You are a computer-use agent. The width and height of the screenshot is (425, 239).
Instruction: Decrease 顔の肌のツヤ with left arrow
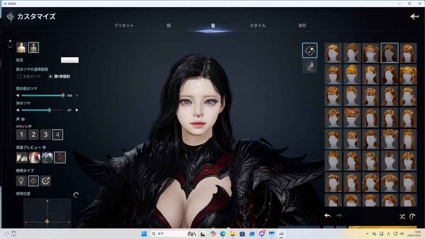[18, 95]
